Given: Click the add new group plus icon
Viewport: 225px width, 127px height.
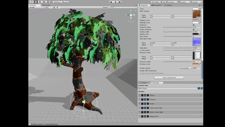Looking at the screenshot, I should [199, 88].
